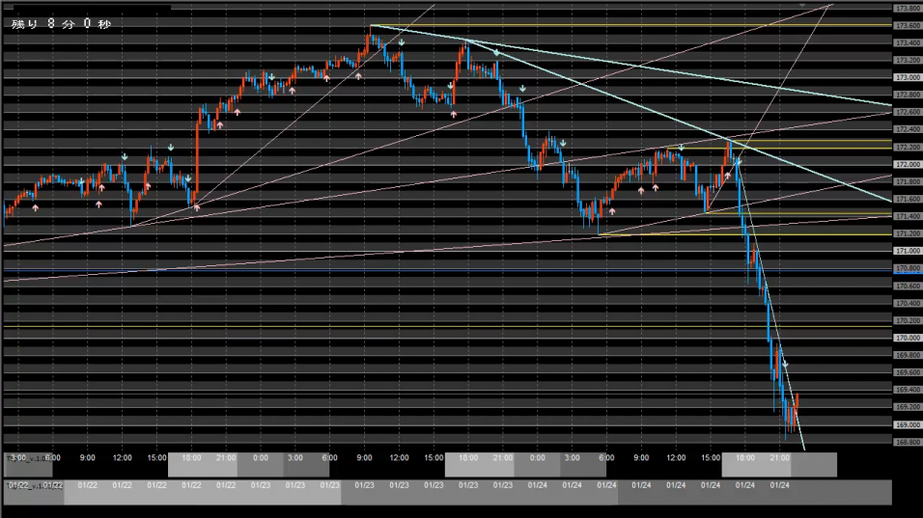
Task: Click the small gray triangle marker at chart top edge
Action: pyautogui.click(x=801, y=5)
